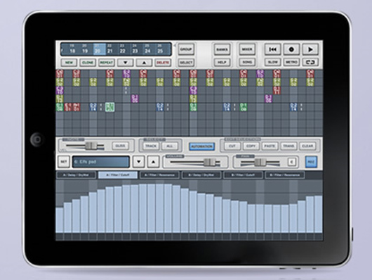Viewport: 372px width, 280px height.
Task: Click the REPEAT pattern button
Action: pos(107,63)
